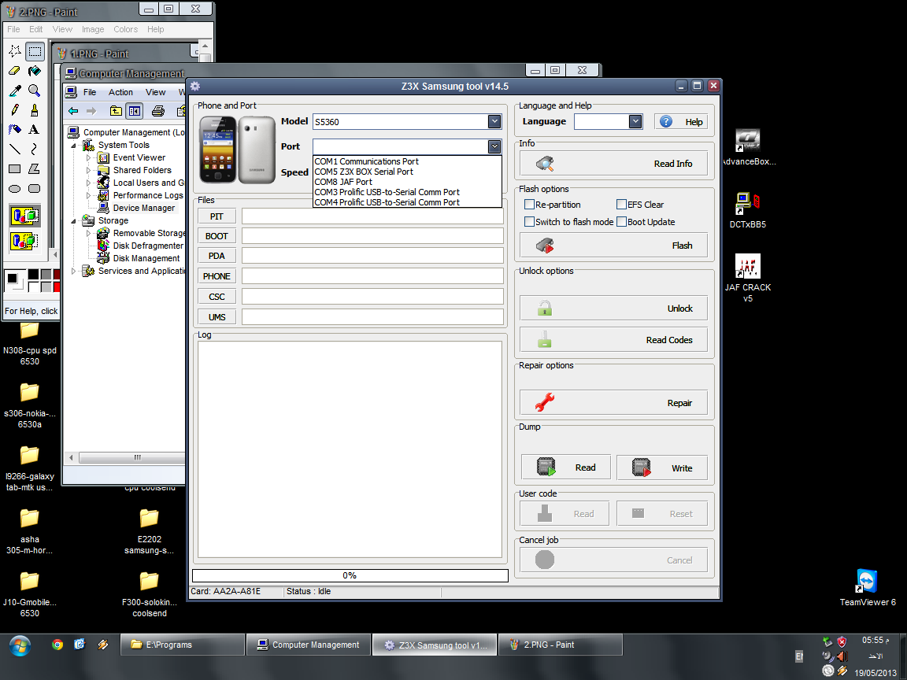Open the Help menu in Paint
The image size is (907, 680).
coord(155,29)
